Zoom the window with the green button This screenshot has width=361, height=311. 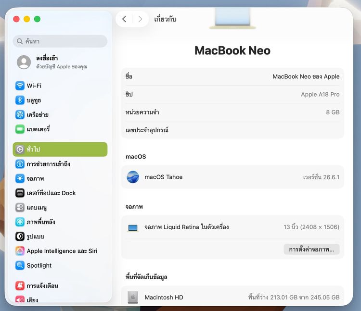(x=37, y=19)
